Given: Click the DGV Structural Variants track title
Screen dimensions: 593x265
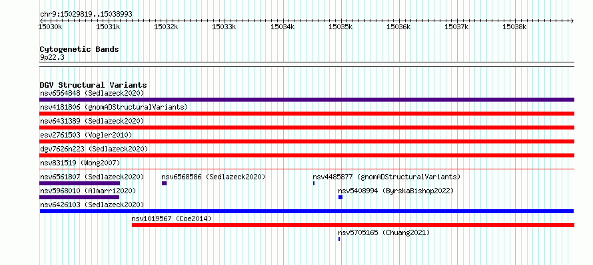Looking at the screenshot, I should tap(93, 85).
